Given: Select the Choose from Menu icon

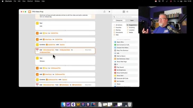Looking at the screenshot, I should [115, 48].
